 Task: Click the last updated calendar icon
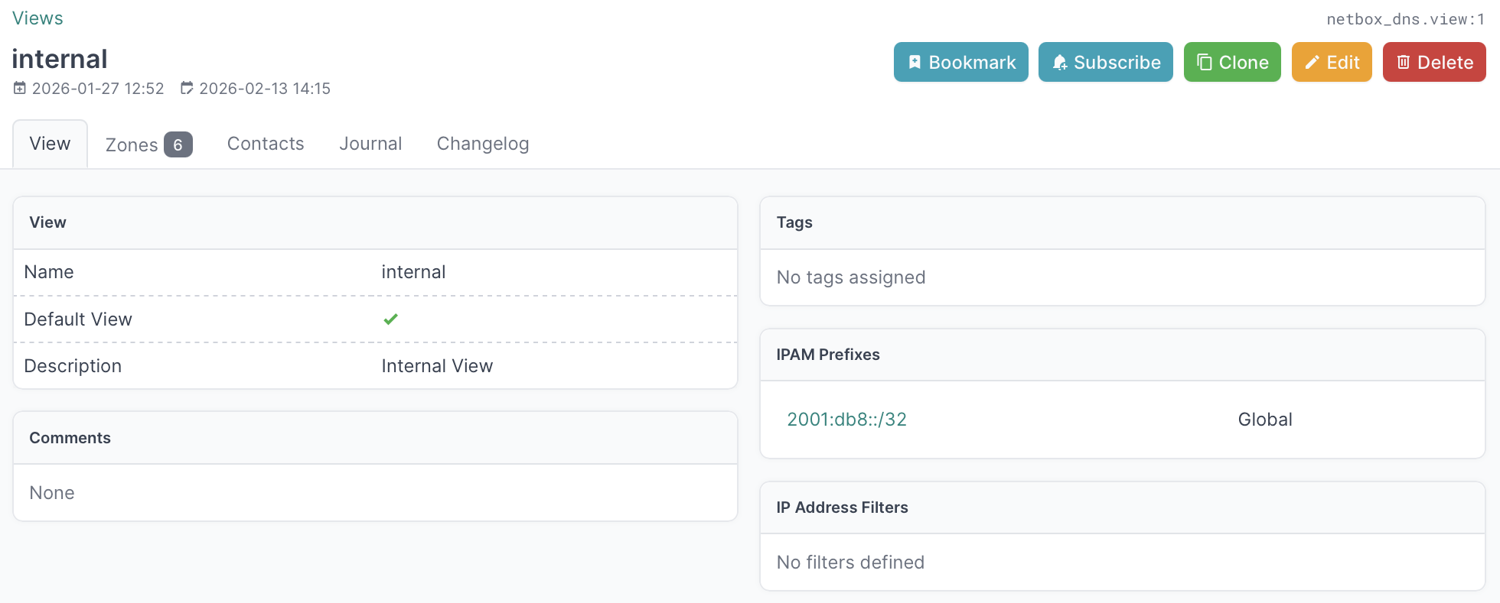[187, 89]
